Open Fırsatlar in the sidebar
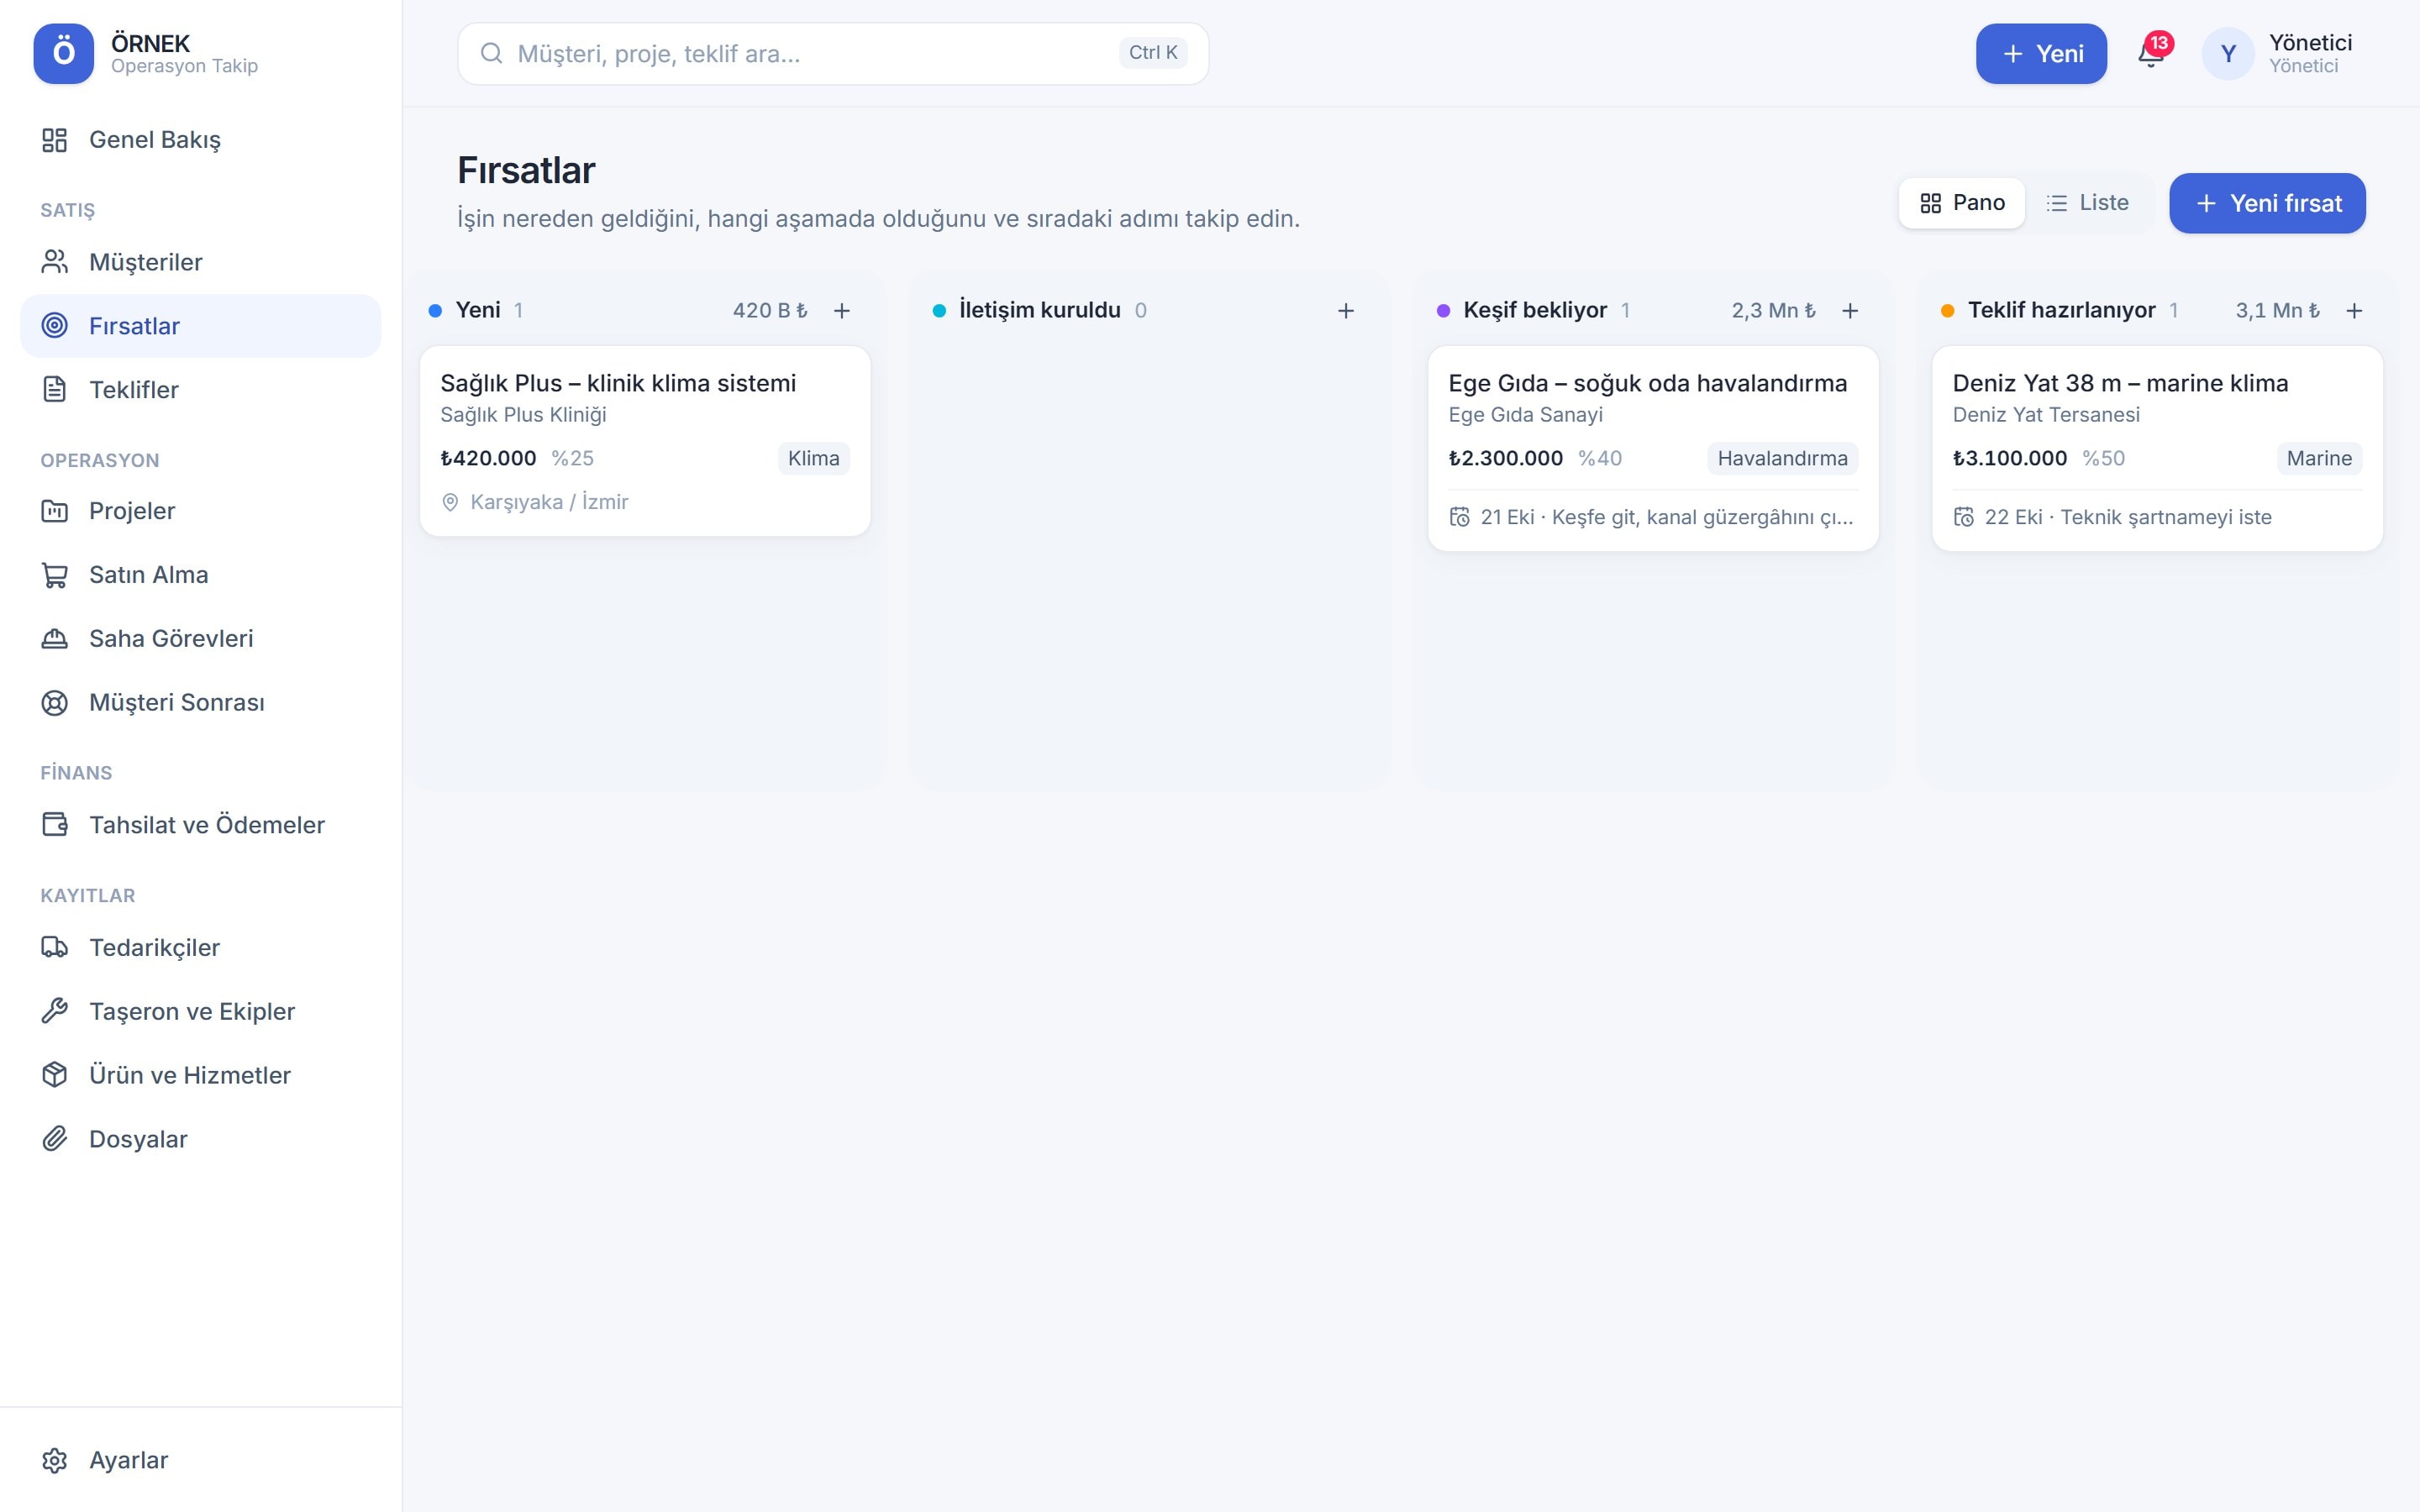 200,326
